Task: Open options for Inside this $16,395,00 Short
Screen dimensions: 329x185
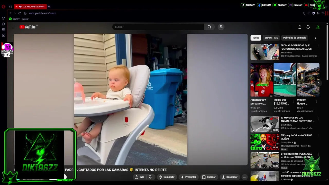Action: (293, 101)
